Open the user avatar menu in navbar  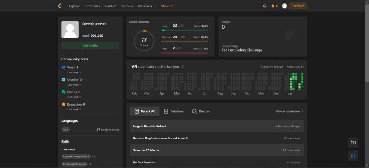coord(284,6)
